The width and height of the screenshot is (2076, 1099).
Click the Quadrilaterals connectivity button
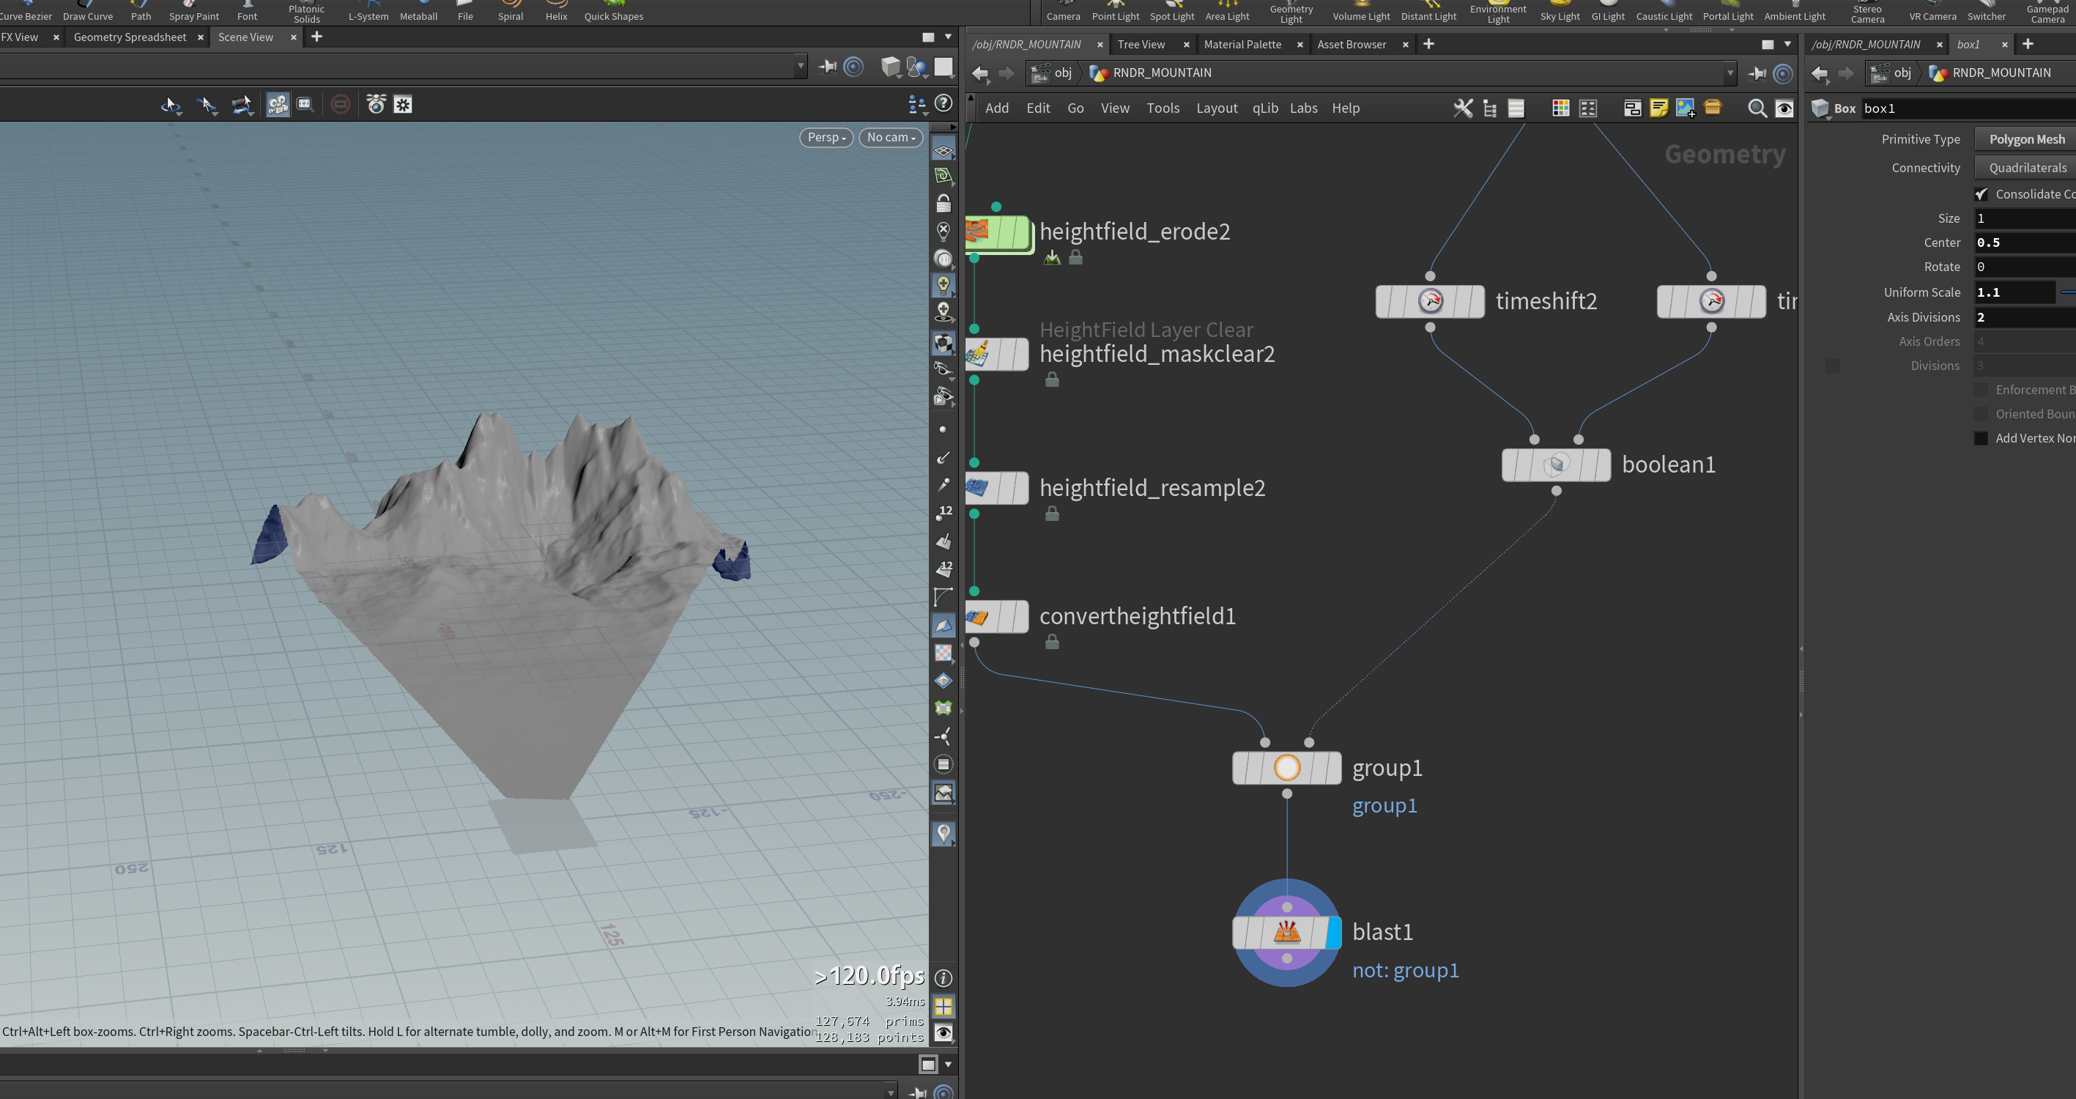click(x=2025, y=168)
